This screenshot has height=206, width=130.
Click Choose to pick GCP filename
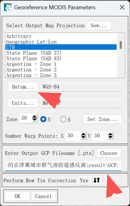(x=109, y=153)
